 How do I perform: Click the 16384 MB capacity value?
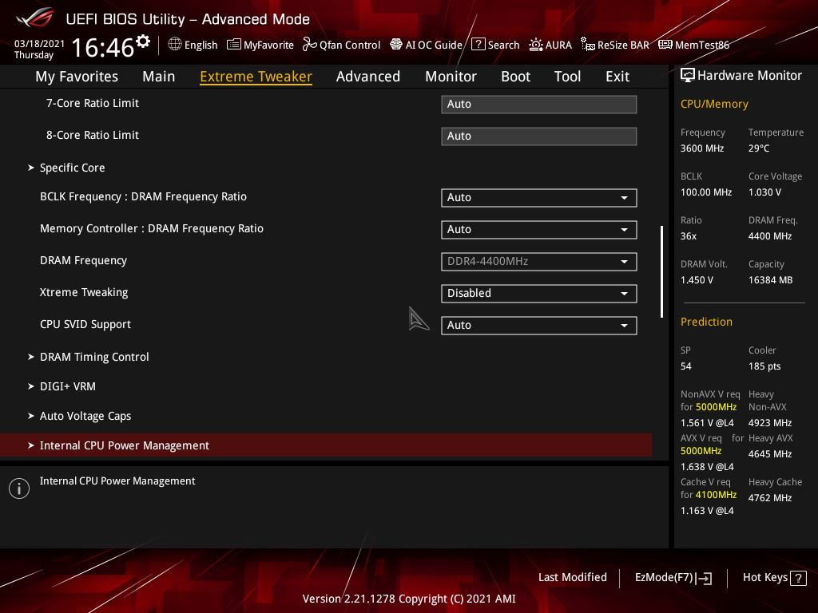(x=771, y=280)
